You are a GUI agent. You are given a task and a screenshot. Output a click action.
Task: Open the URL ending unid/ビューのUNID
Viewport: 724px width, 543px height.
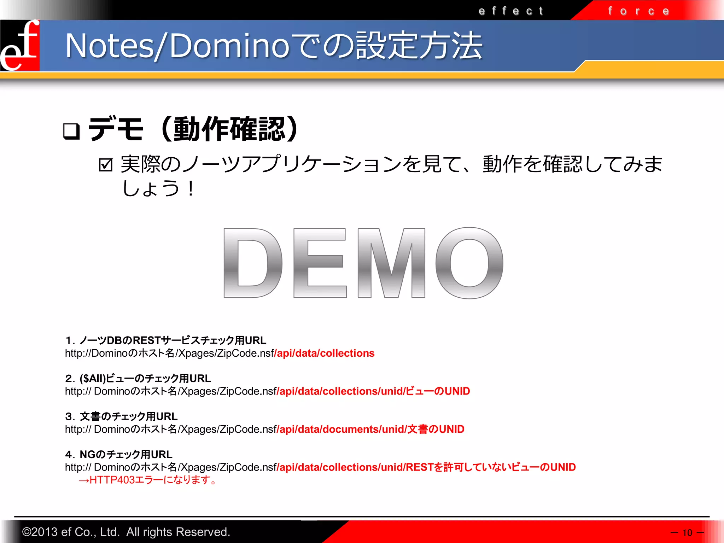(267, 391)
